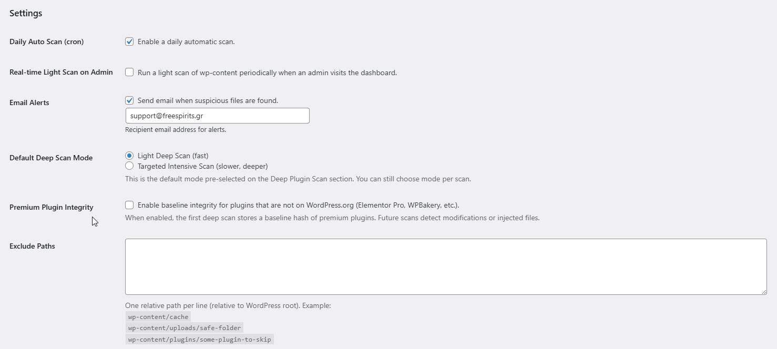
Task: Uncheck the daily automatic scan checkbox
Action: (x=129, y=42)
